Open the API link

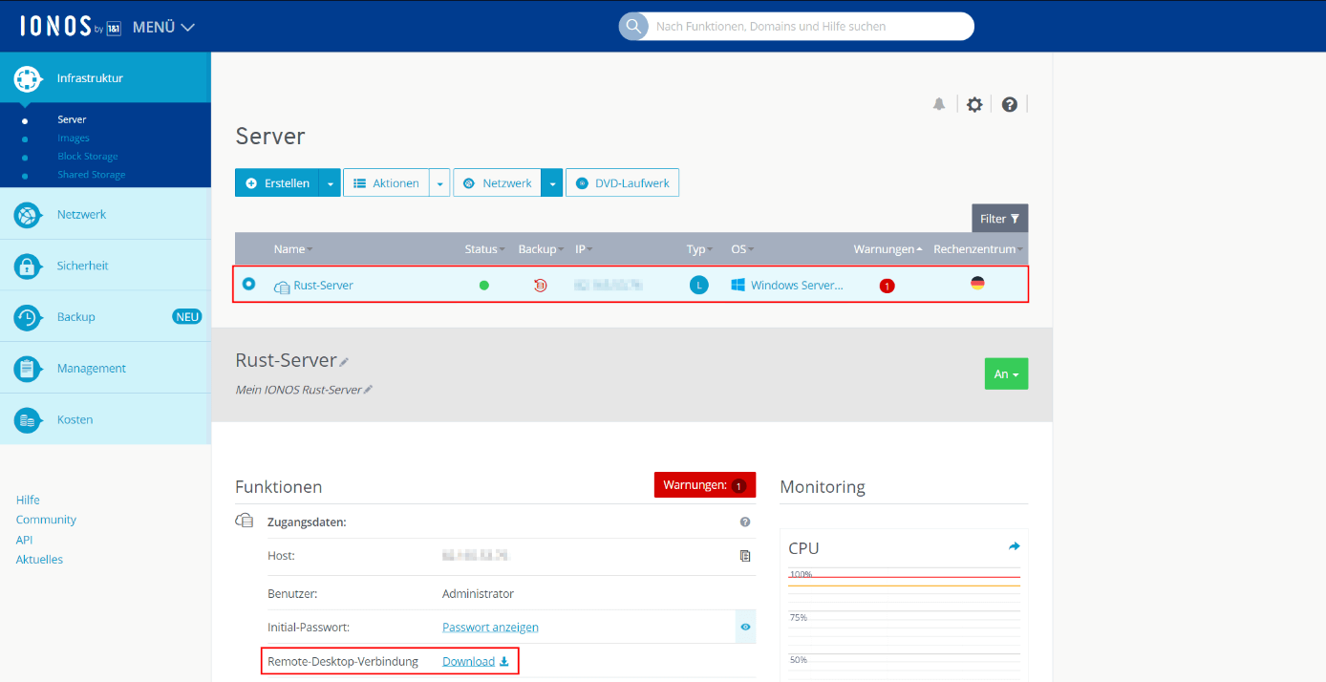click(24, 540)
